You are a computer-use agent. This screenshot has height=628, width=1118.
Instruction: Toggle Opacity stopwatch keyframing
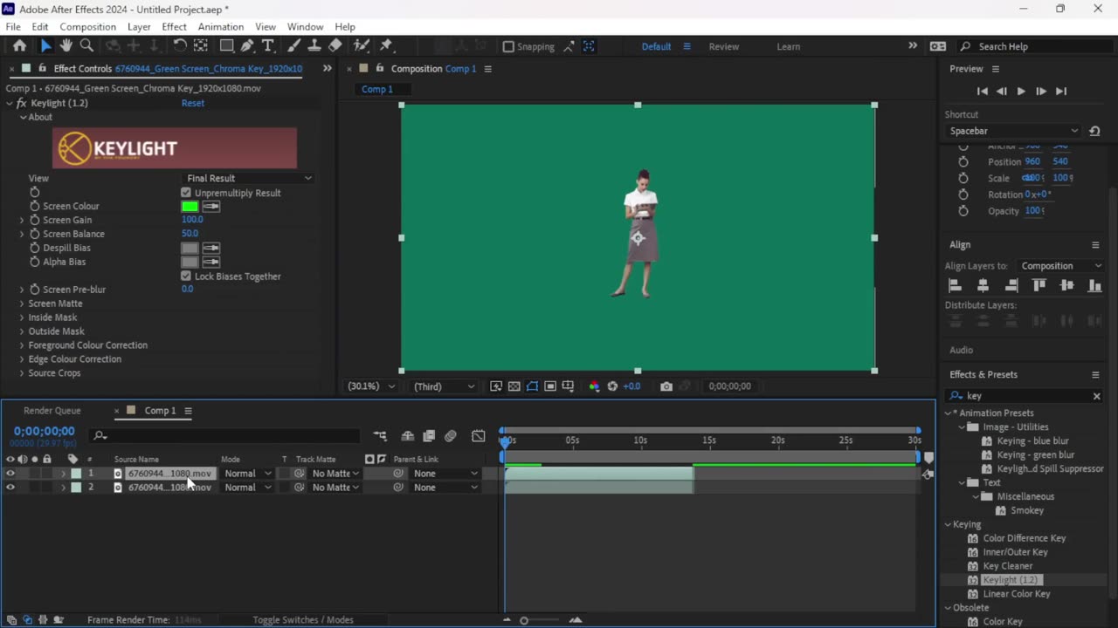coord(963,211)
